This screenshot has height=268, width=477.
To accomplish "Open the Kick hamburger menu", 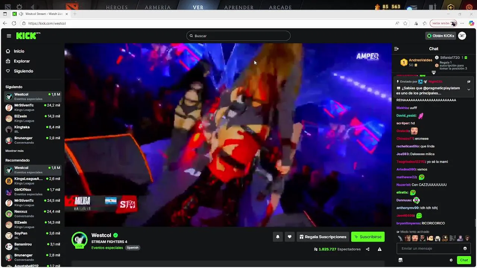I will (x=9, y=36).
